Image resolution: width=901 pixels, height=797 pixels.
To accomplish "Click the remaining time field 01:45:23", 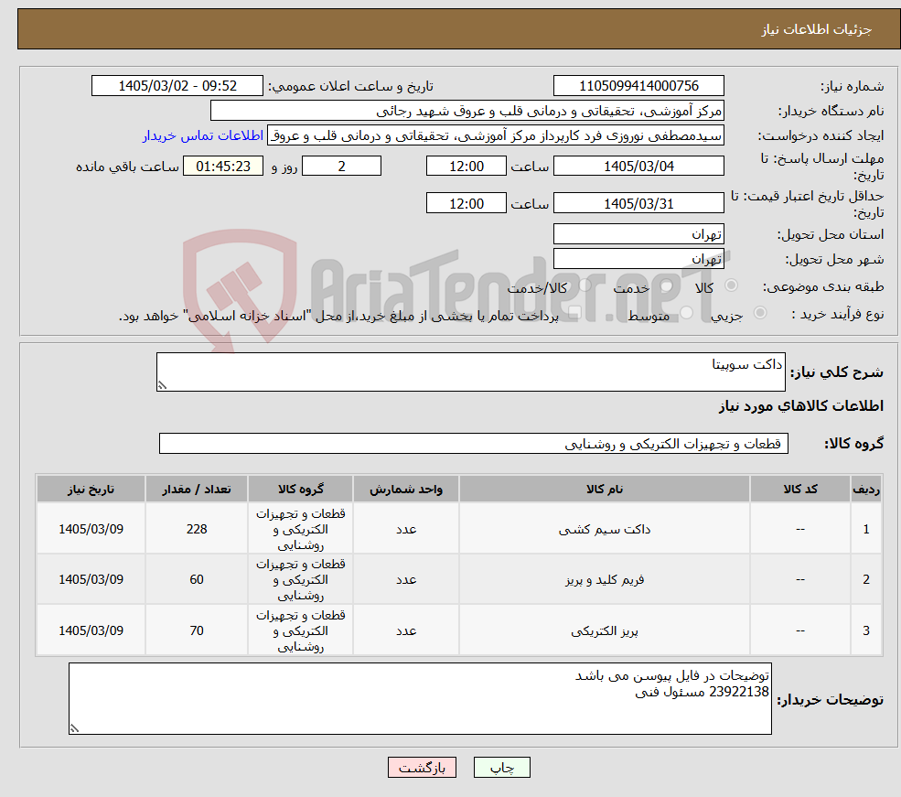I will [223, 166].
